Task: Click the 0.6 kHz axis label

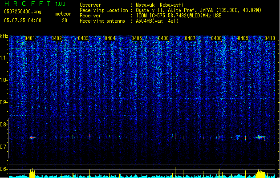Action: click(x=4, y=169)
